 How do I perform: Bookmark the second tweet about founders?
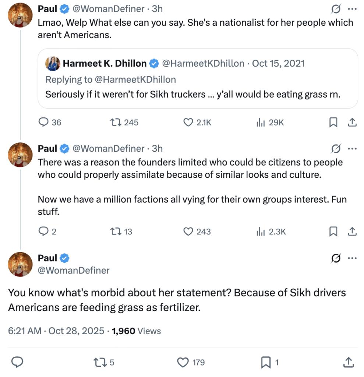coord(333,232)
